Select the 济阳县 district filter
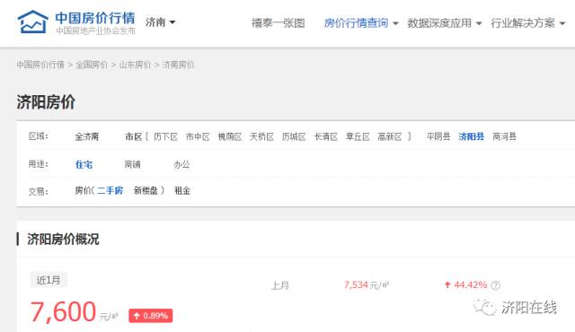 (x=471, y=136)
